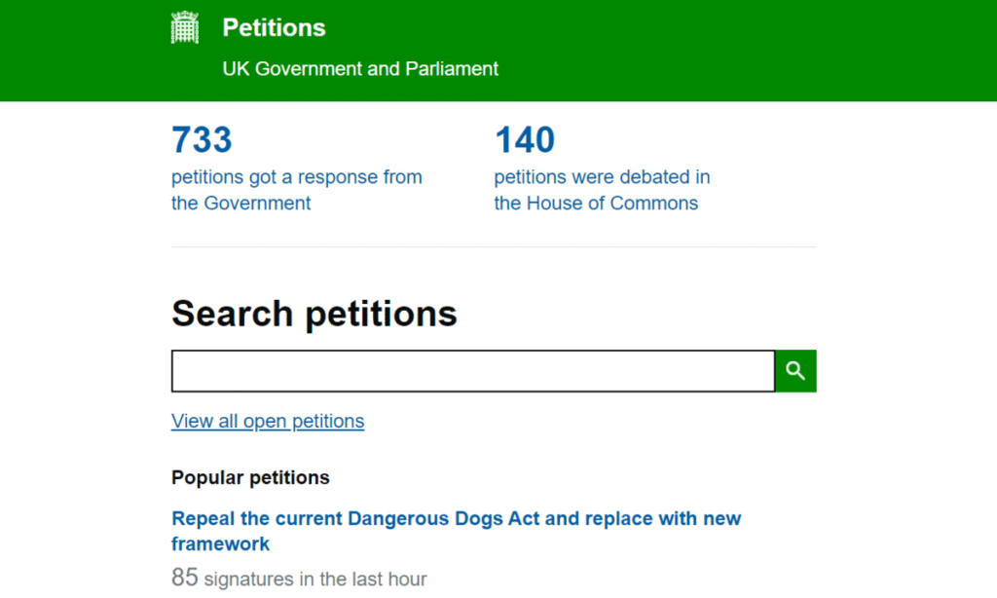Click the signatures in the last hour text
This screenshot has width=997, height=598.
(x=315, y=579)
